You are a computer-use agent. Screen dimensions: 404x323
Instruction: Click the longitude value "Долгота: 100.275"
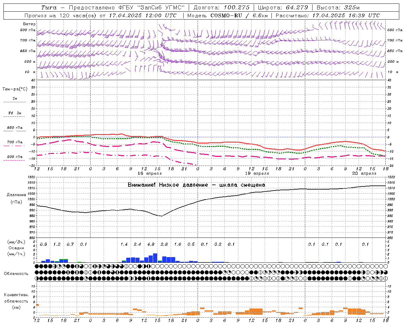(222, 8)
